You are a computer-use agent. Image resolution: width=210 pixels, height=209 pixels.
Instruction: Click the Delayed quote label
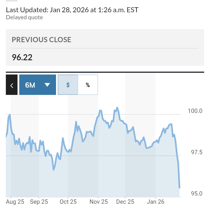(24, 17)
